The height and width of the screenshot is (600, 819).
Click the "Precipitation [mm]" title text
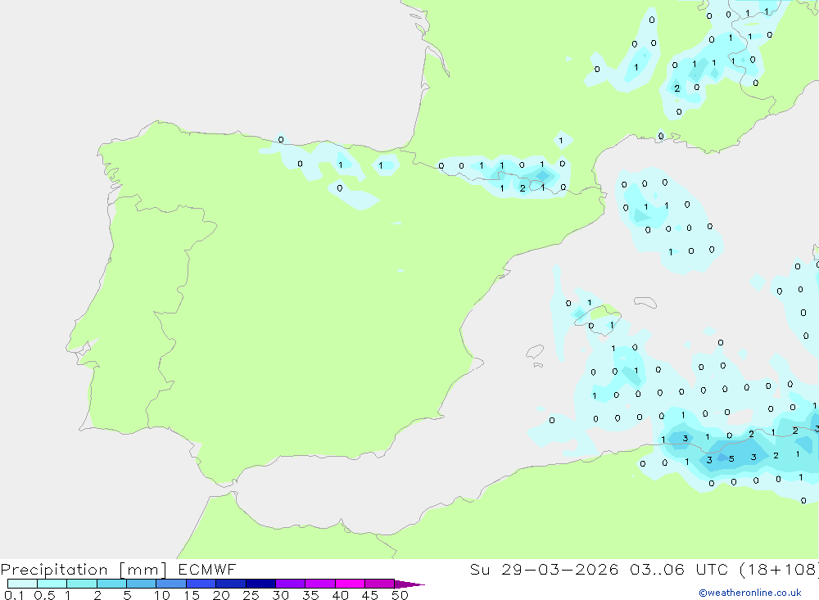point(84,570)
